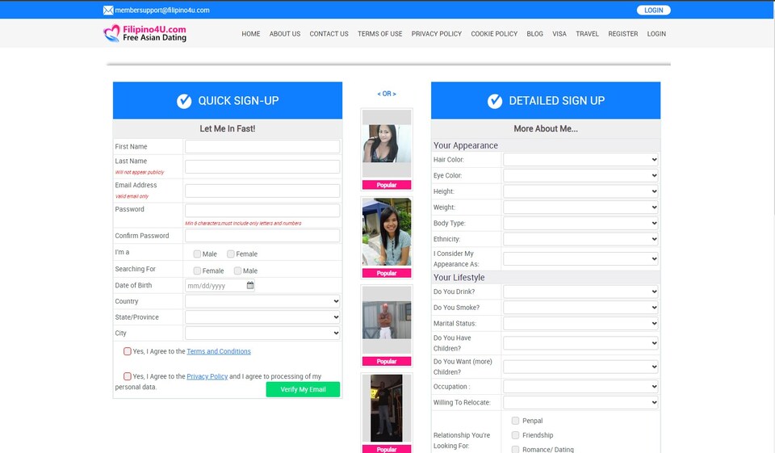Go to the BLOG menu item

(534, 34)
